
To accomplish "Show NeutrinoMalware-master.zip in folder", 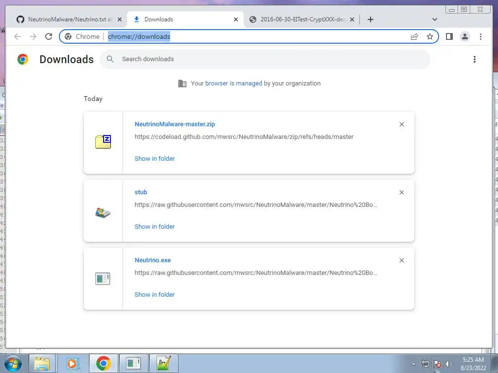I will 155,159.
